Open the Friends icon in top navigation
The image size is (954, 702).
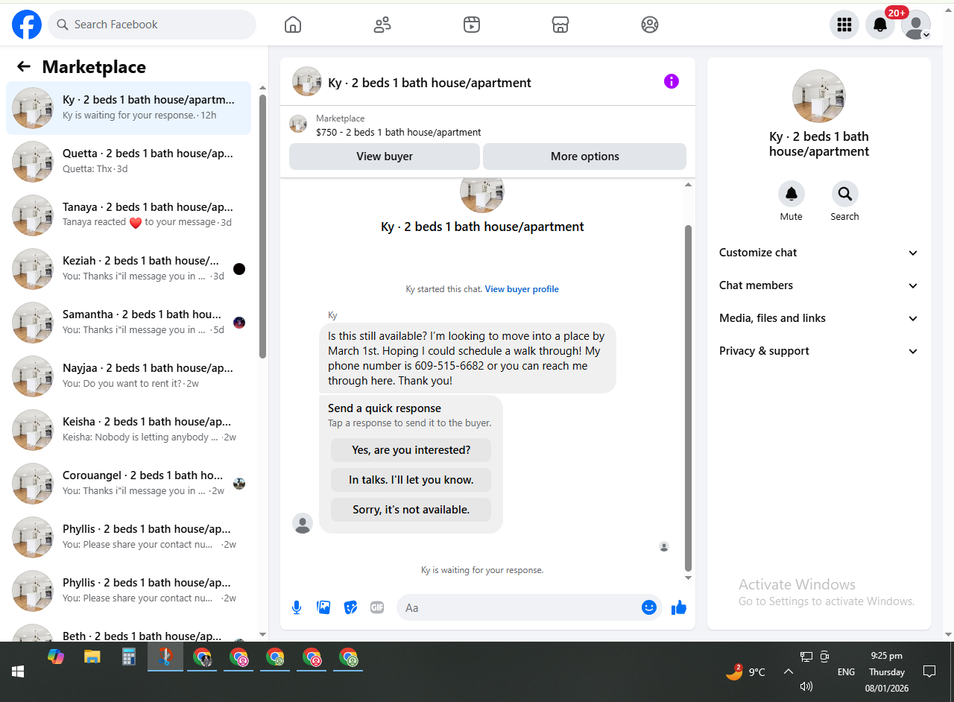[382, 25]
